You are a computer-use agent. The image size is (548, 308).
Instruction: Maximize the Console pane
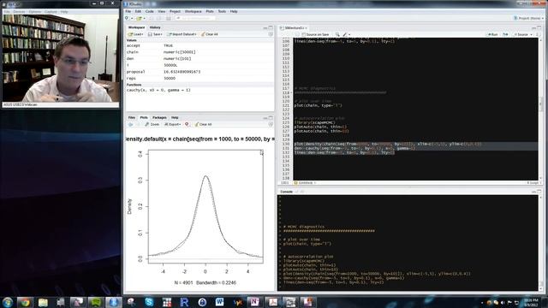(x=539, y=192)
